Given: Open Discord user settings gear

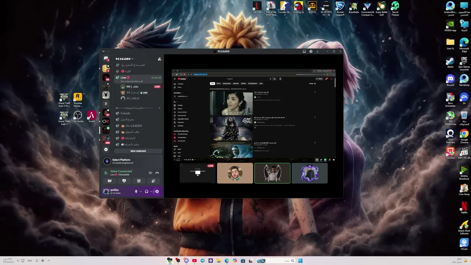Looking at the screenshot, I should click(157, 191).
